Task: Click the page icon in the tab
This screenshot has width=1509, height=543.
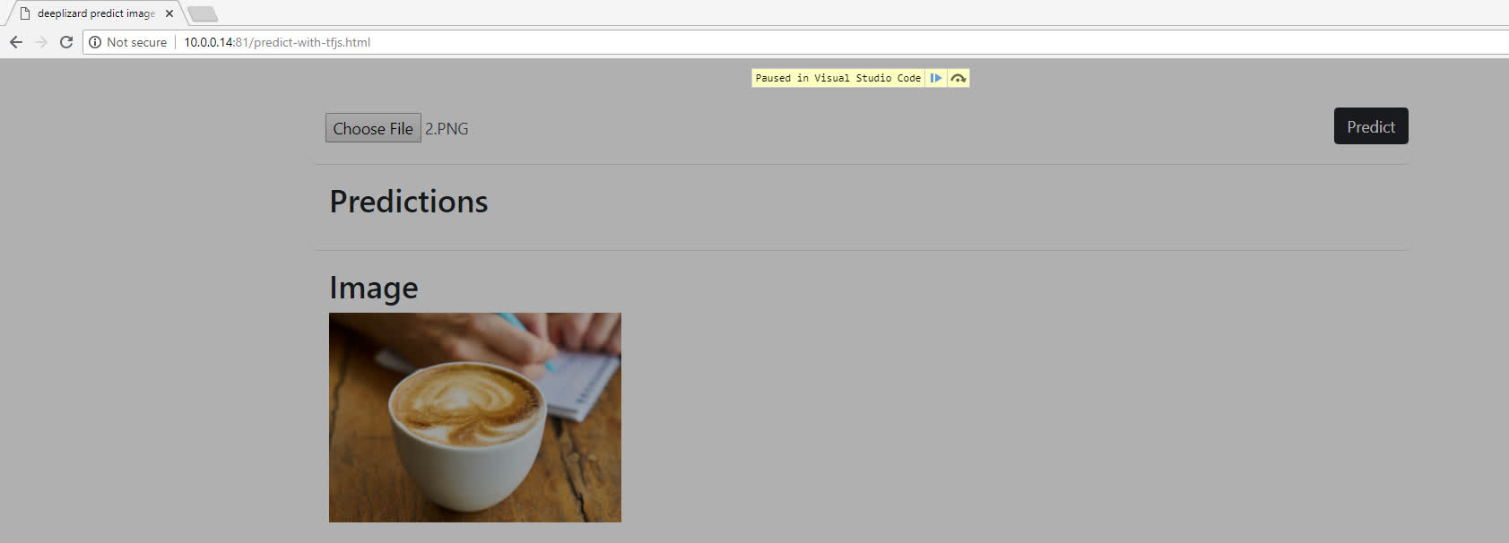Action: point(25,13)
